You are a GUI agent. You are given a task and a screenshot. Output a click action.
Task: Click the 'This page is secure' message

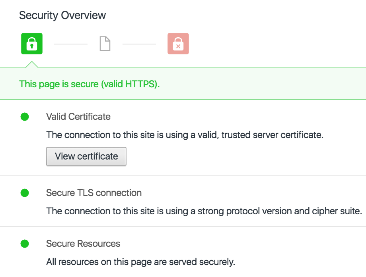[x=90, y=84]
